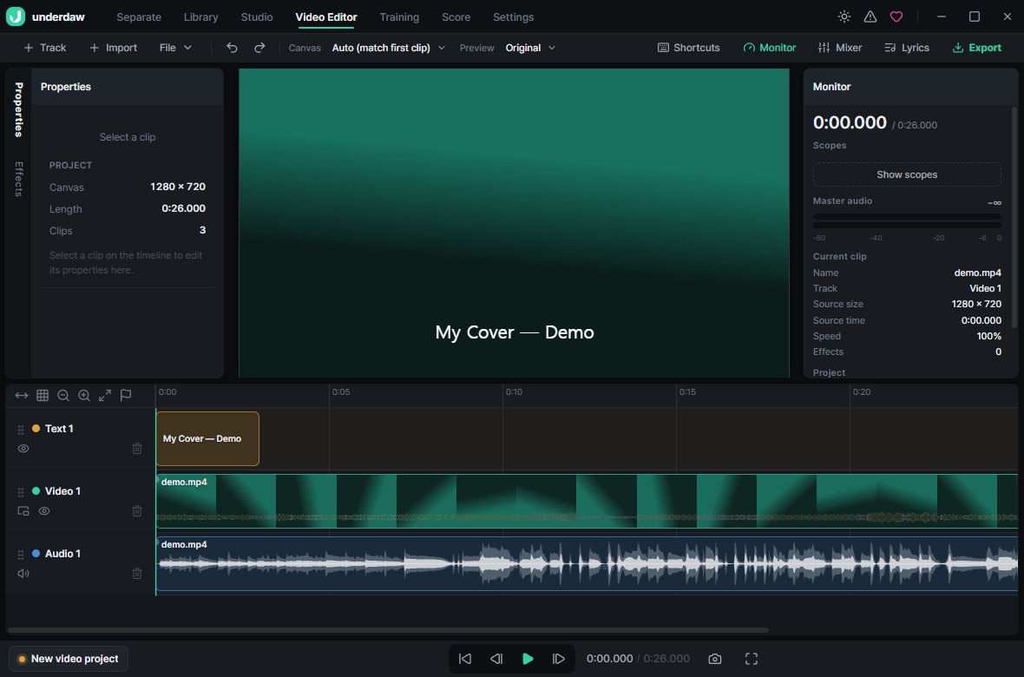
Task: Open the Canvas size dropdown
Action: click(x=389, y=48)
